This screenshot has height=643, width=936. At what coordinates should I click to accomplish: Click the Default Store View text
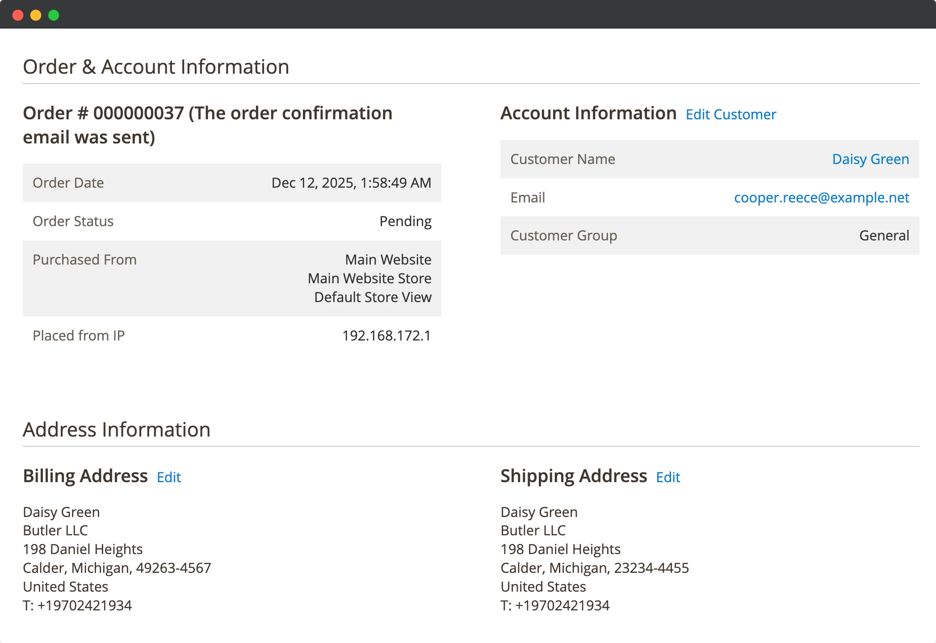pyautogui.click(x=373, y=297)
